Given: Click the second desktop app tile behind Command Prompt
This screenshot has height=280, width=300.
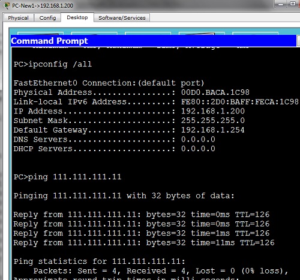Looking at the screenshot, I should coord(94,33).
